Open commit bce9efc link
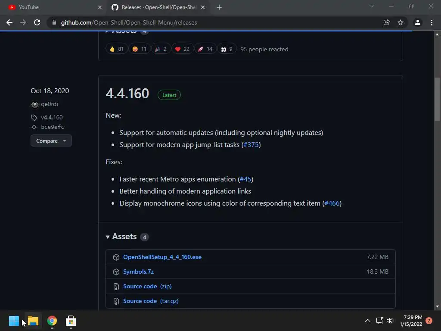The image size is (441, 331). pyautogui.click(x=53, y=127)
